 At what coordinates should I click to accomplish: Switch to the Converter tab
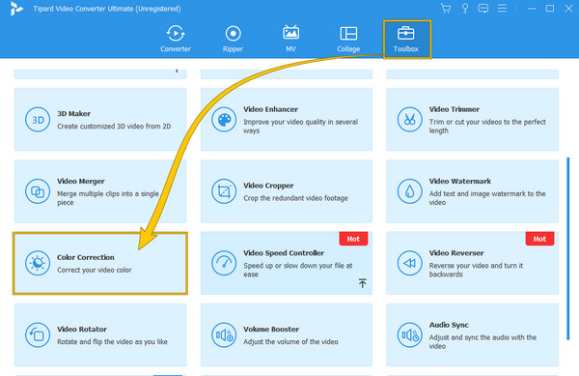click(x=176, y=39)
